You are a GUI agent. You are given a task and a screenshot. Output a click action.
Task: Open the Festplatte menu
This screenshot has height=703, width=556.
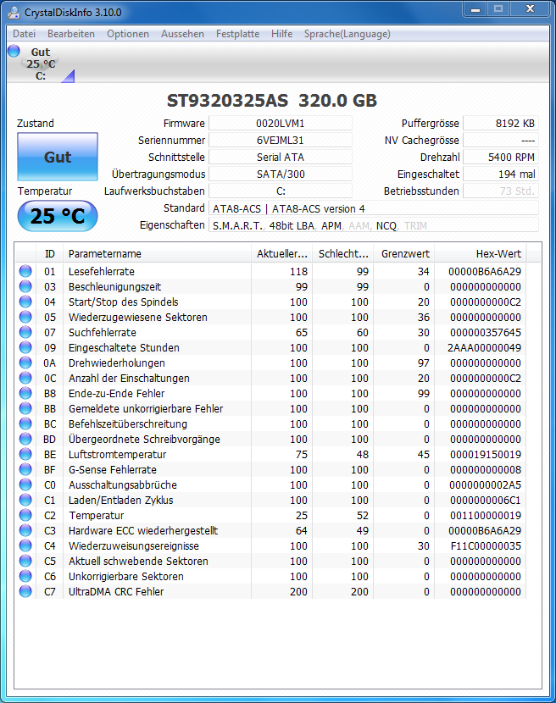click(237, 34)
